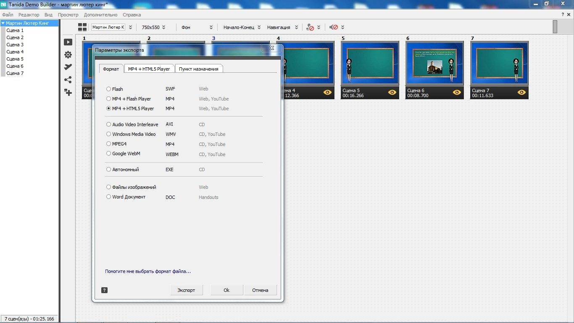Switch to MP4 + HTML5 Player tab

pyautogui.click(x=149, y=69)
